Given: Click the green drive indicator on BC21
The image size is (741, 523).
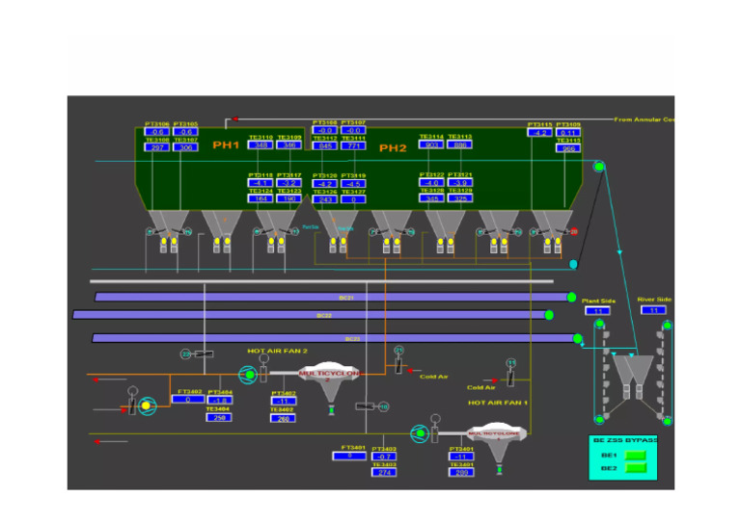Looking at the screenshot, I should 571,297.
